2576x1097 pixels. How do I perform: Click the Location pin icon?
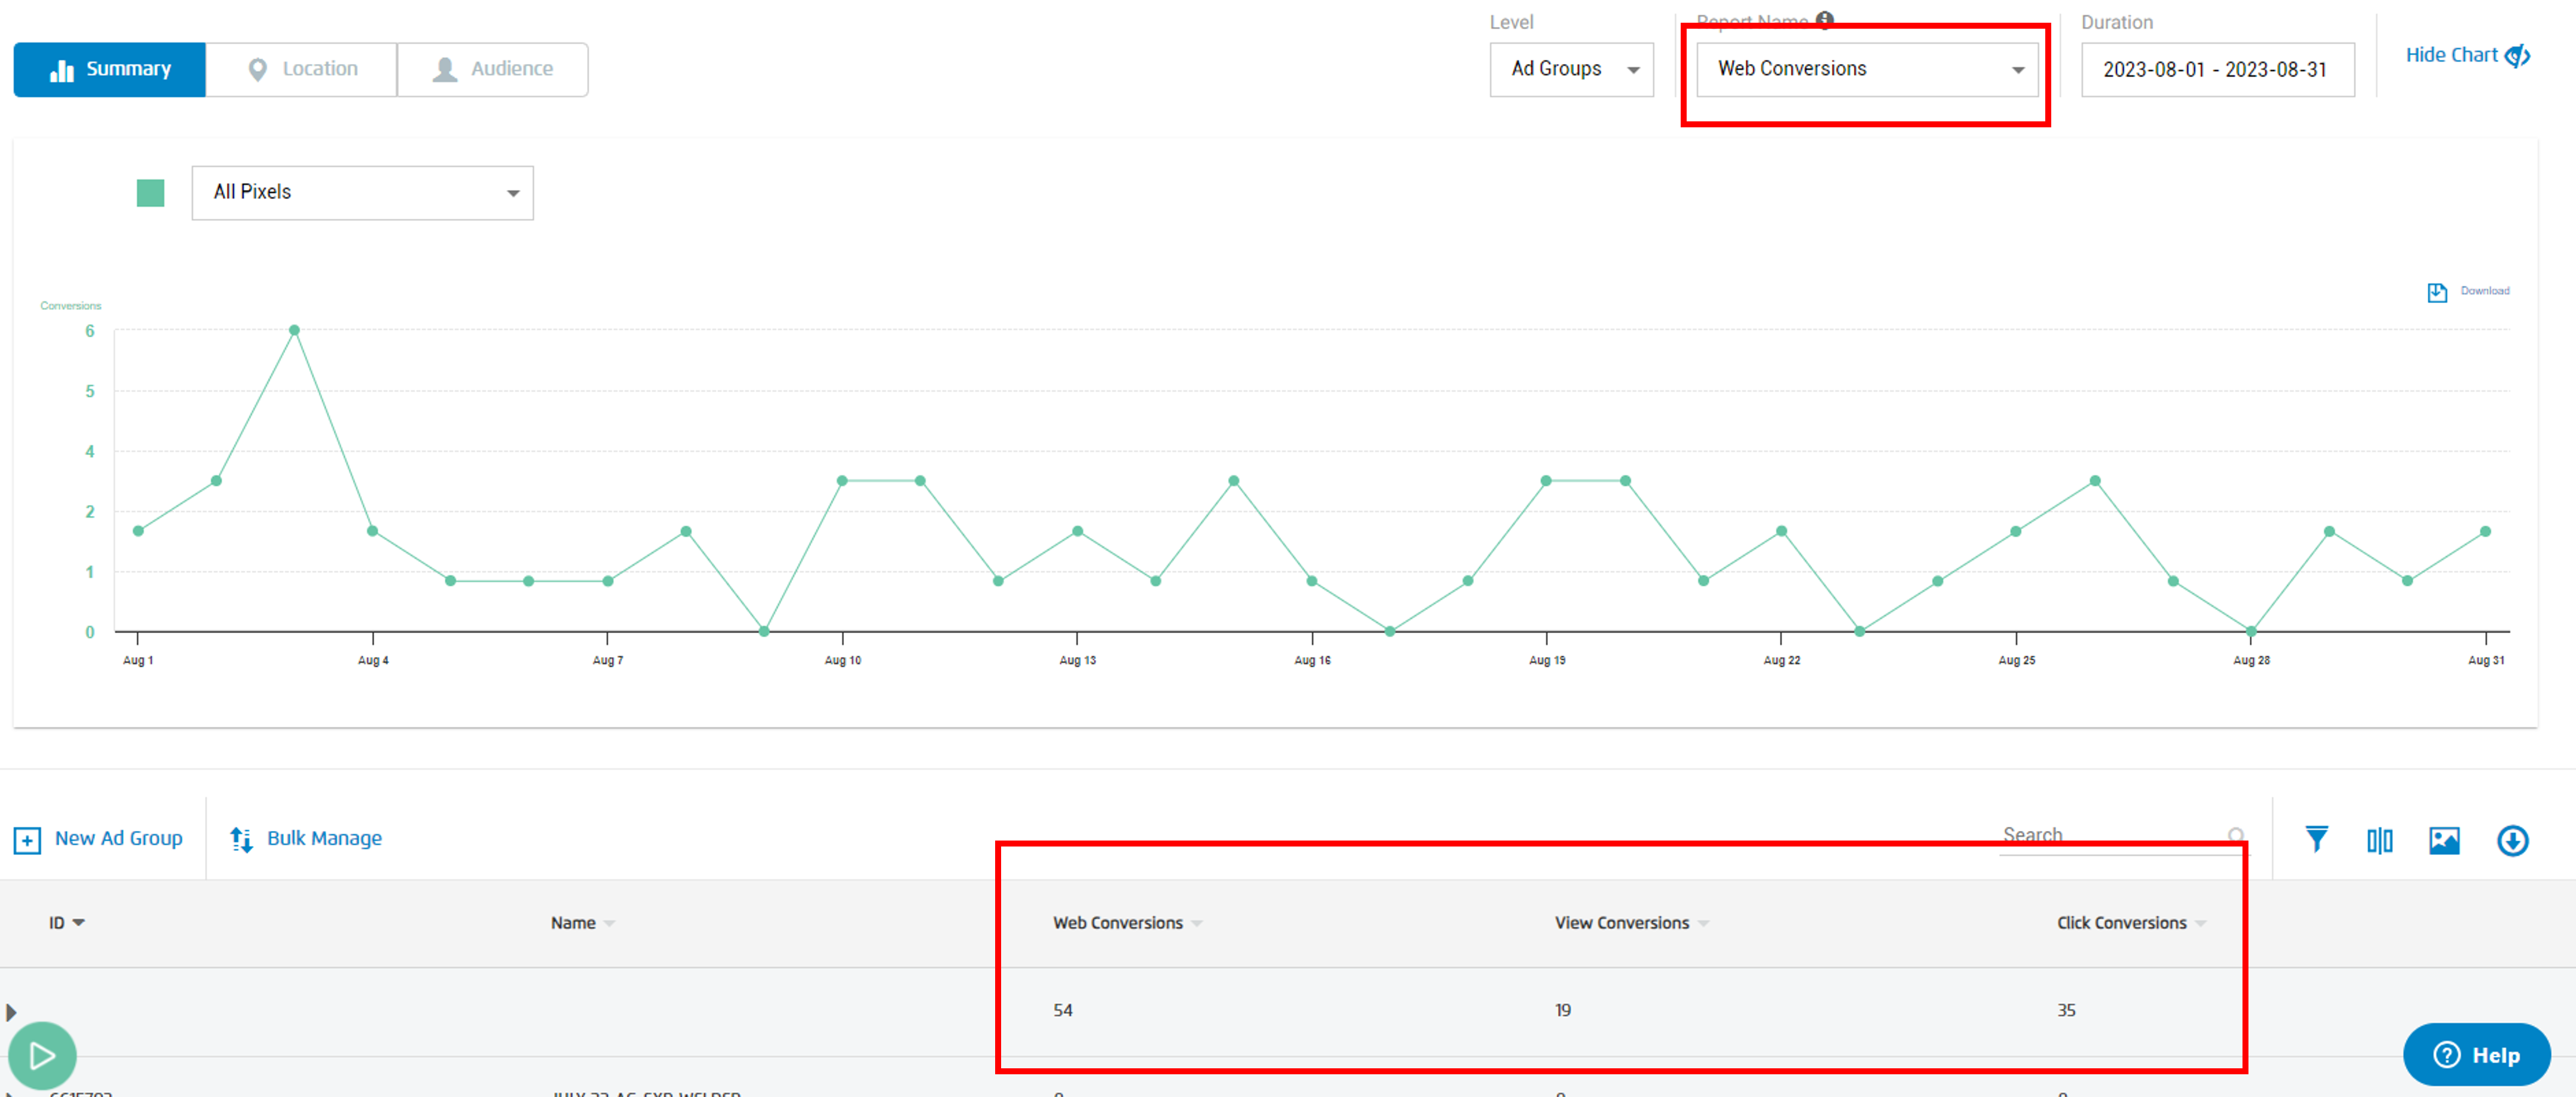coord(257,69)
